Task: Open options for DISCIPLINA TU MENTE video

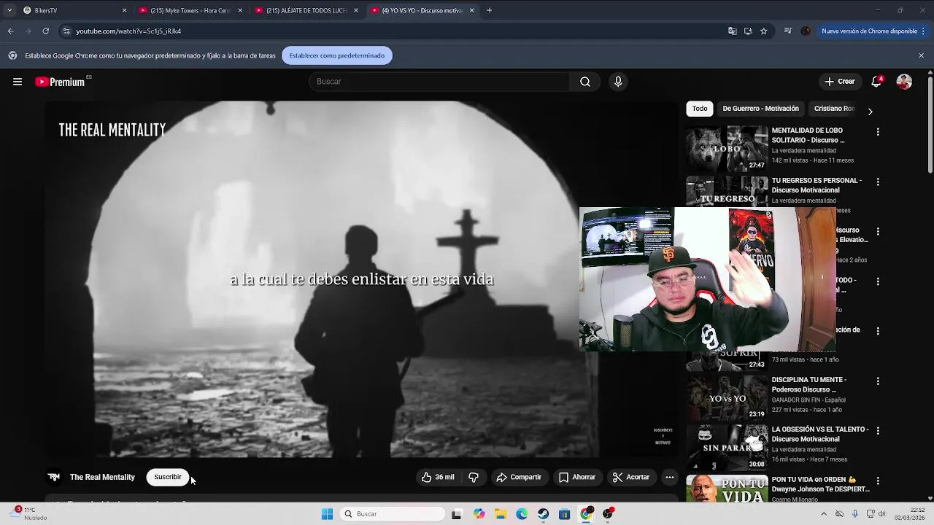Action: point(878,381)
